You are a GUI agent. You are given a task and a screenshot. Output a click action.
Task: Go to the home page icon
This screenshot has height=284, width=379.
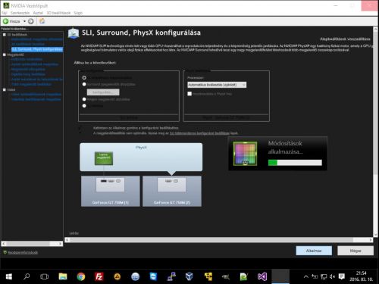coord(42,21)
